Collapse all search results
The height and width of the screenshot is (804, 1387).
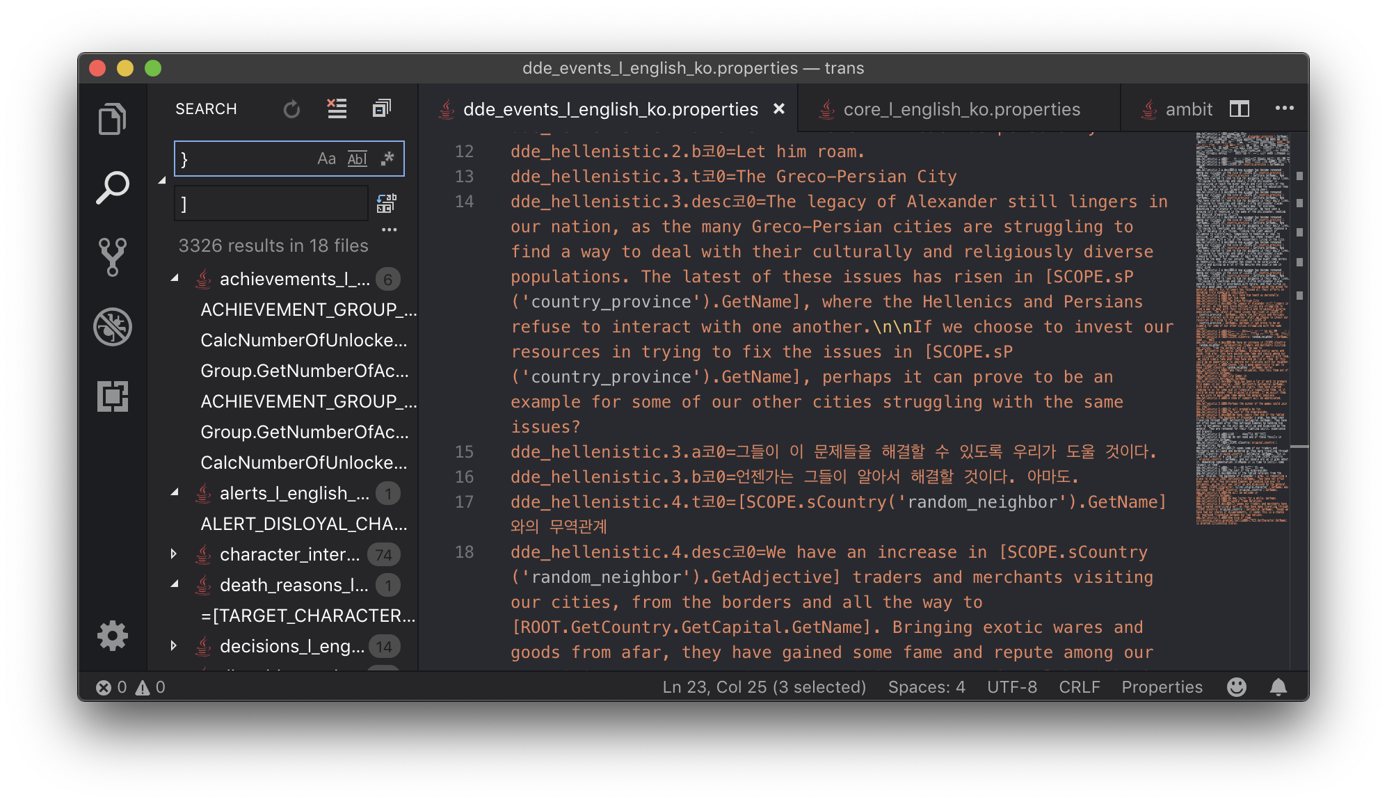click(x=381, y=108)
